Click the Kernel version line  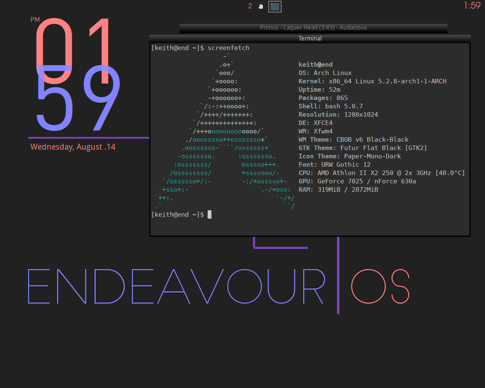coord(372,81)
